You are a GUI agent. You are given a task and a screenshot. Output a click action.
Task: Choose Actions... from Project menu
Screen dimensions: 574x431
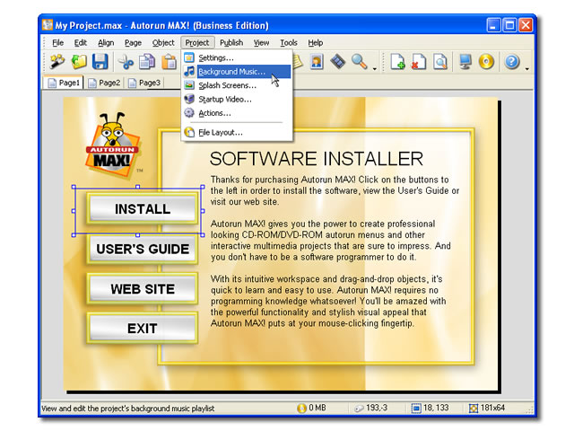click(237, 113)
